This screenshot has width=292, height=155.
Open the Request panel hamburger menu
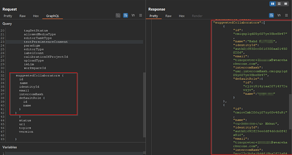[x=141, y=15]
